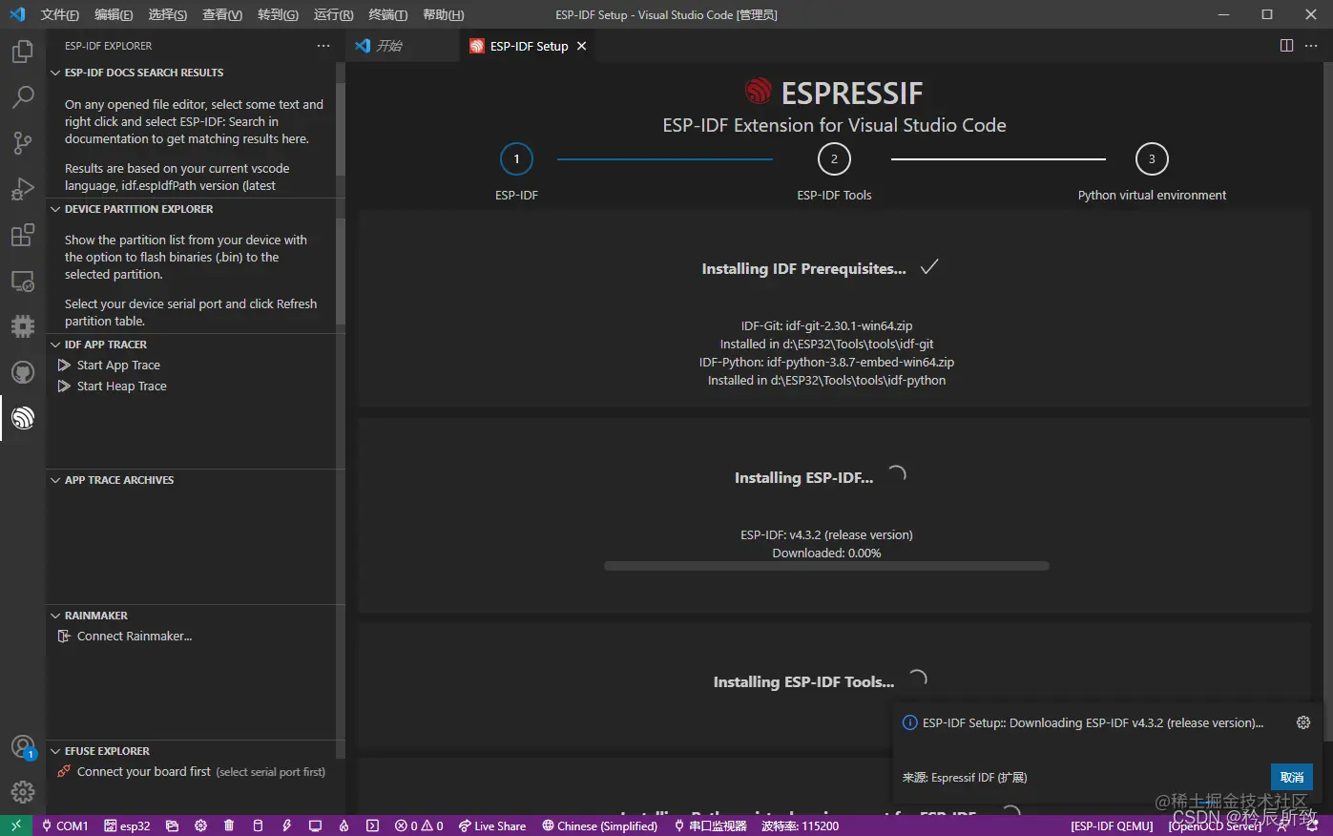
Task: Click build flash monitor flame icon
Action: pos(344,826)
